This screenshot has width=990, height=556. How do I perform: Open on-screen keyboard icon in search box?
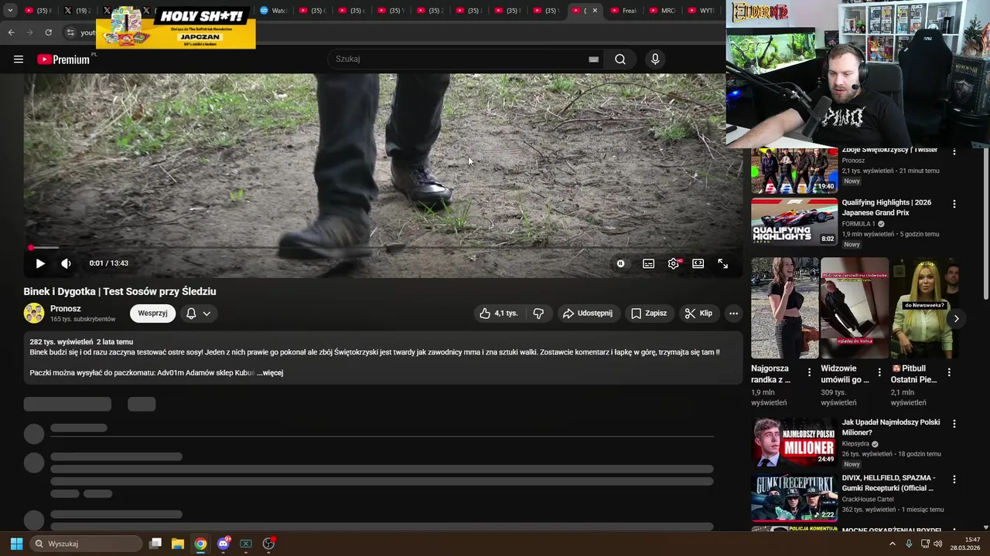[x=593, y=59]
